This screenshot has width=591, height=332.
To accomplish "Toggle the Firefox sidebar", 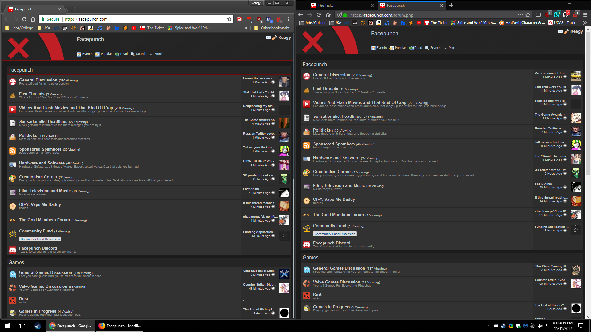I will (538, 15).
